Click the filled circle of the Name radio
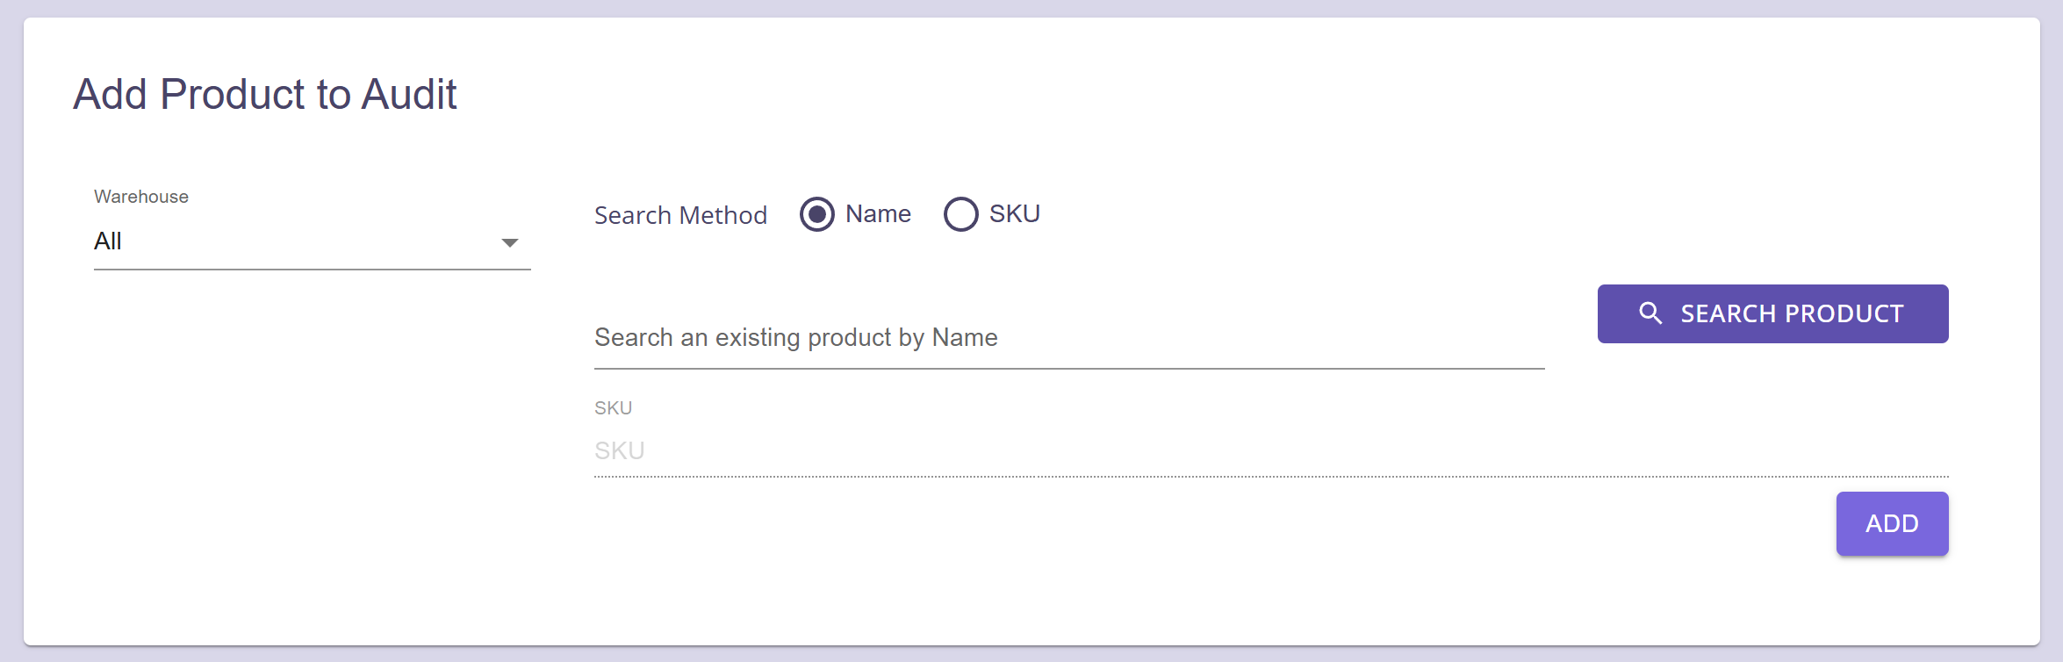 [817, 214]
